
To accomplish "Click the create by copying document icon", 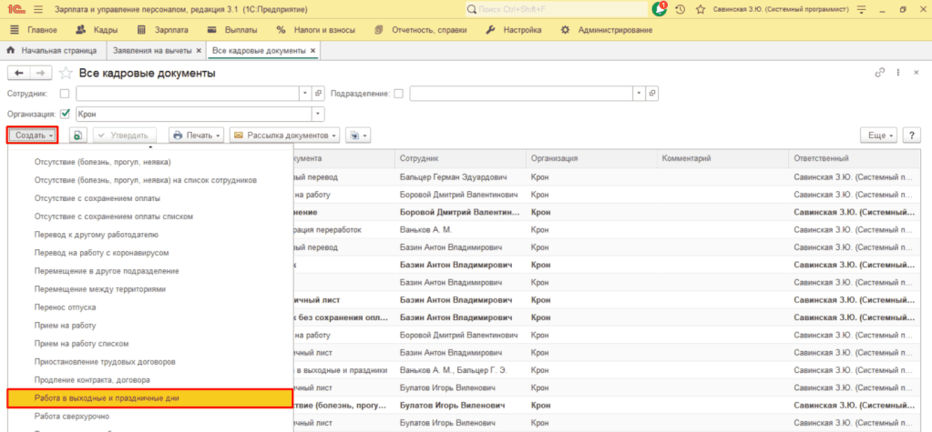I will (x=78, y=135).
